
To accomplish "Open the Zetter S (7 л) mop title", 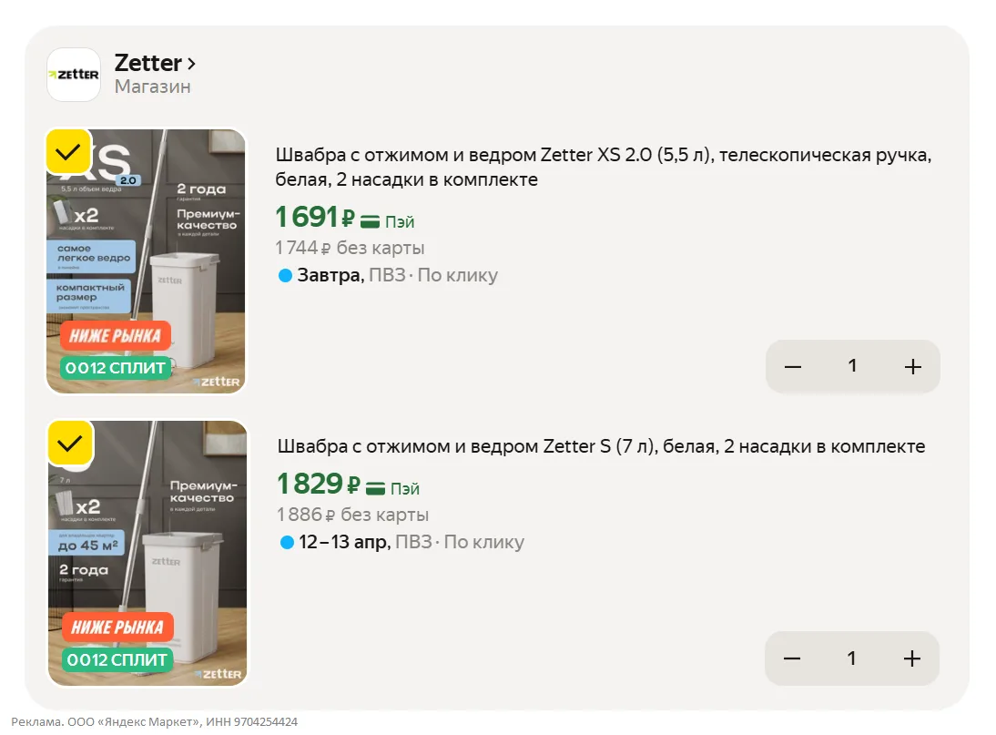I will point(601,446).
